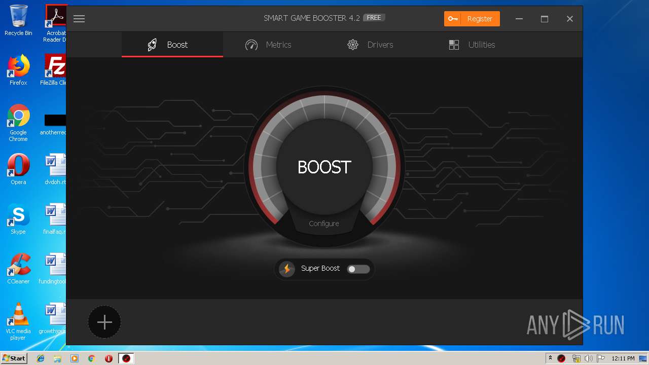Viewport: 649px width, 365px height.
Task: Click the 12:11 PM taskbar clock
Action: [x=623, y=358]
